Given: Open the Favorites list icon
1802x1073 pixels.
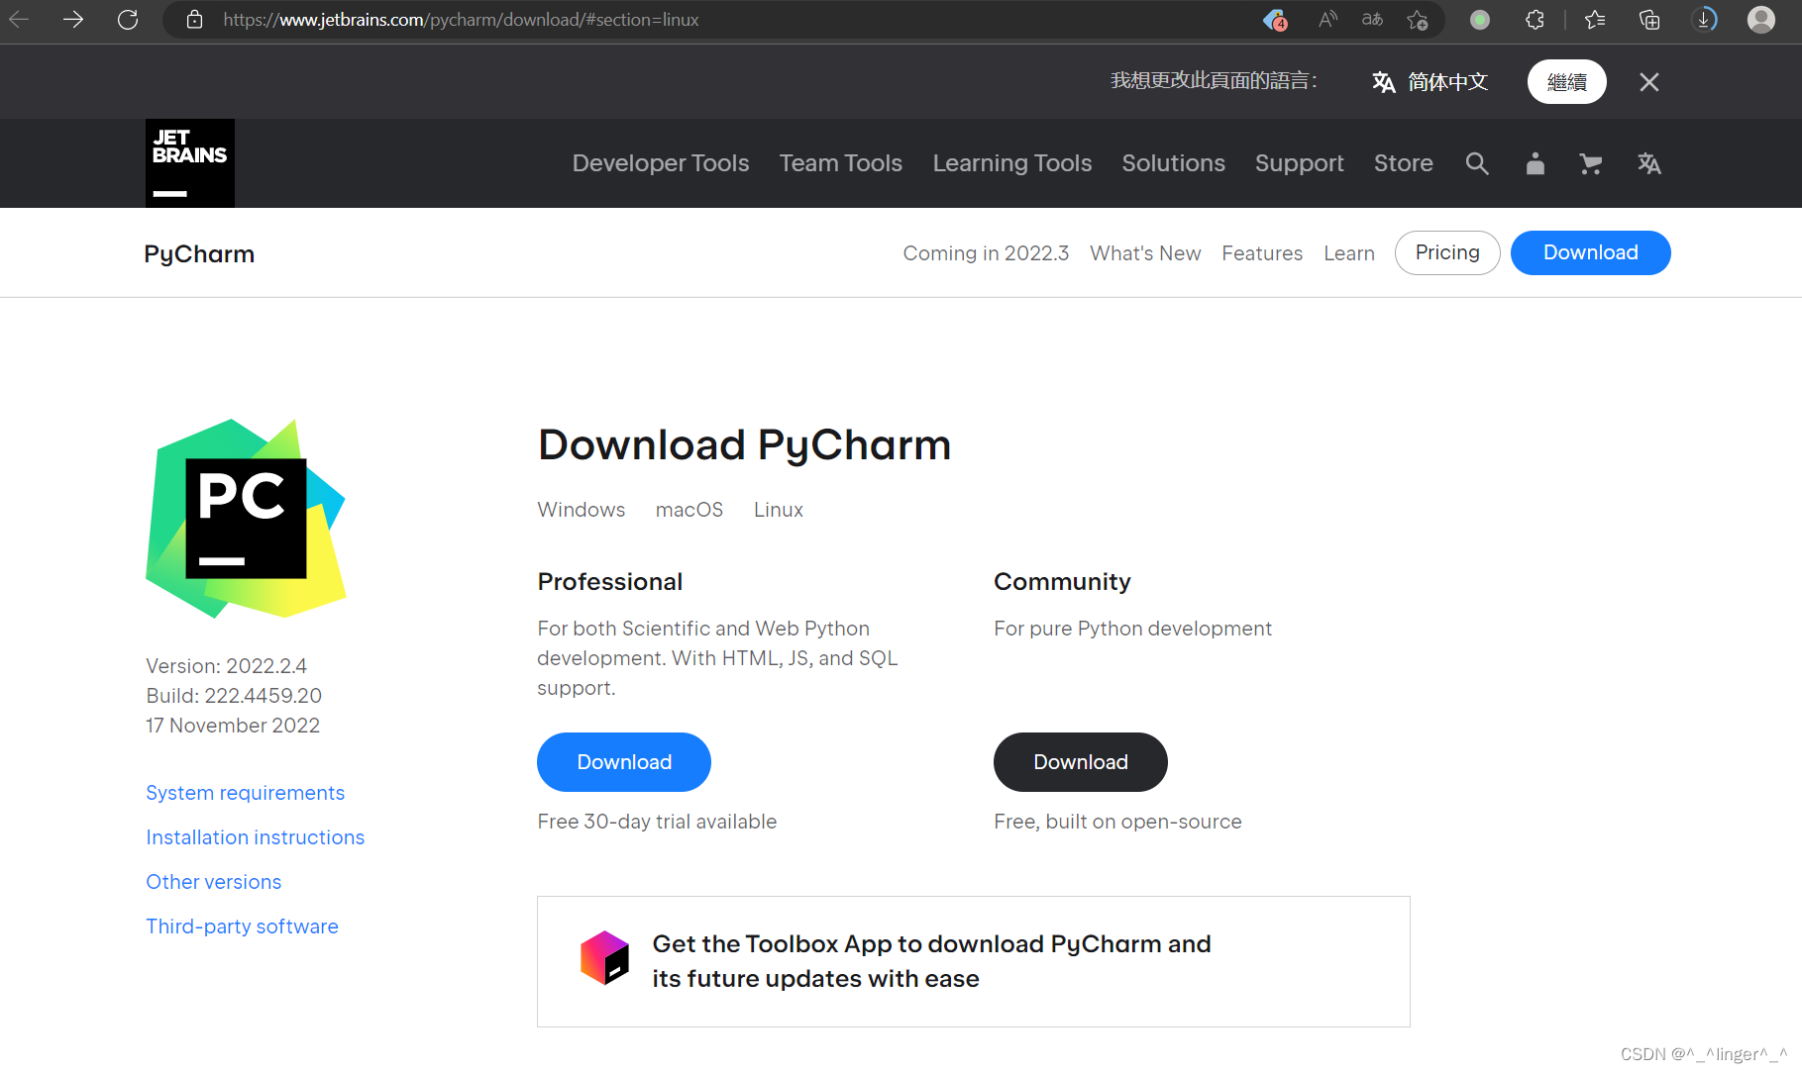Looking at the screenshot, I should [1595, 19].
